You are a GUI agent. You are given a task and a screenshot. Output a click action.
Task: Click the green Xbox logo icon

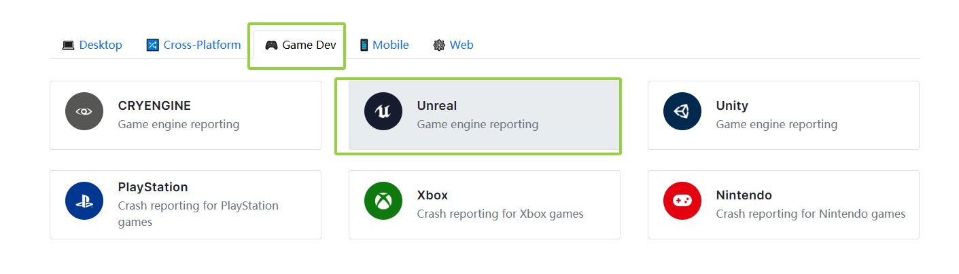(x=383, y=201)
